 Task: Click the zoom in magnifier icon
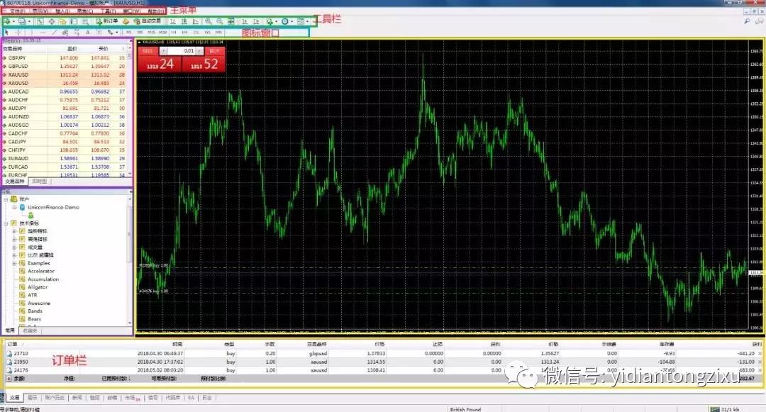point(208,22)
